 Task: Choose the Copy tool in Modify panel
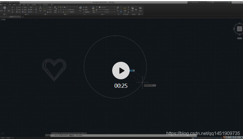pos(18,10)
